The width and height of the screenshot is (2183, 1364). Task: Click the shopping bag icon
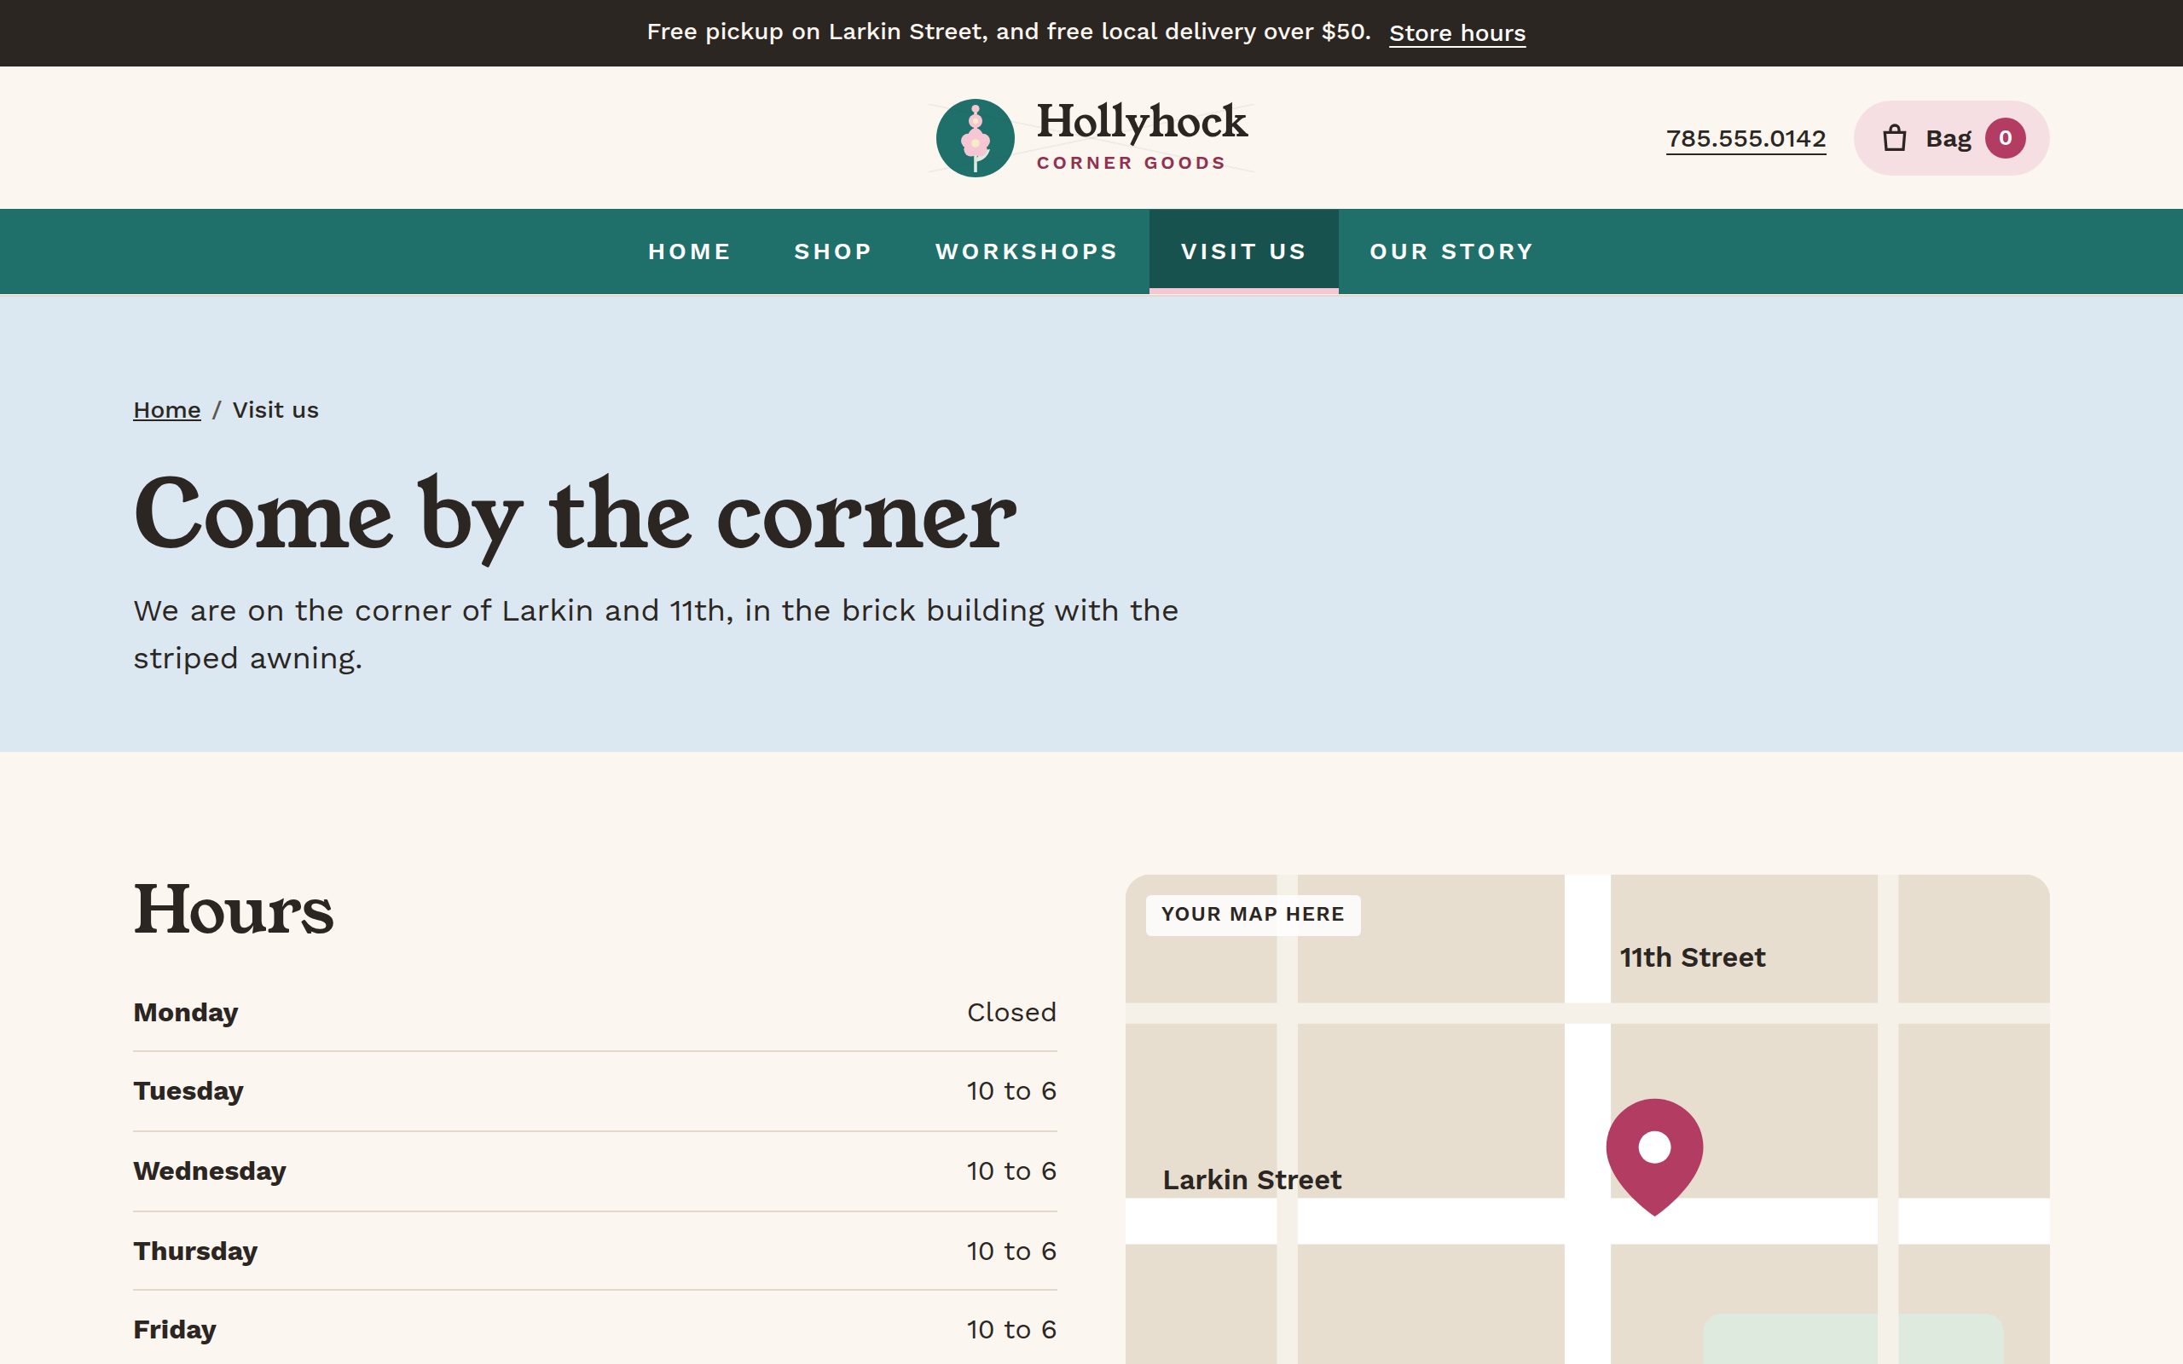(x=1894, y=138)
